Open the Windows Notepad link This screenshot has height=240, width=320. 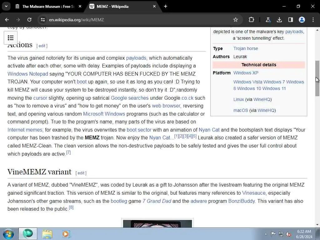[28, 74]
